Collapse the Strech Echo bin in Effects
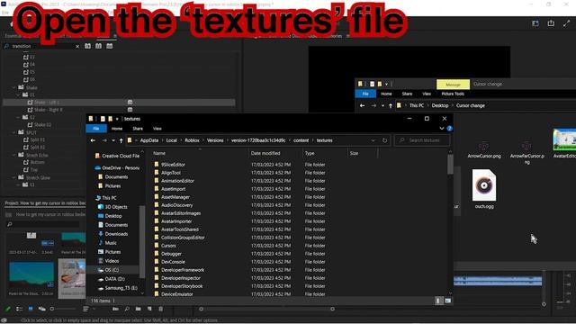The height and width of the screenshot is (324, 576). (x=14, y=155)
